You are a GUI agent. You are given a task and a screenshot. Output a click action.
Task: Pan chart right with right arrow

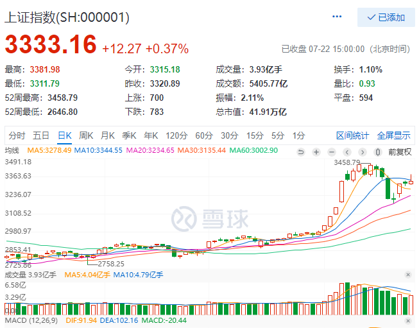363,152
